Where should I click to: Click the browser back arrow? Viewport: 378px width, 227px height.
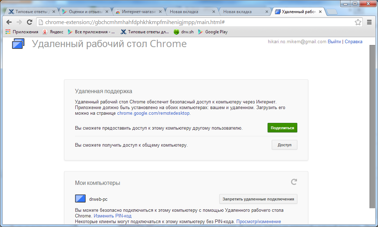tap(9, 22)
